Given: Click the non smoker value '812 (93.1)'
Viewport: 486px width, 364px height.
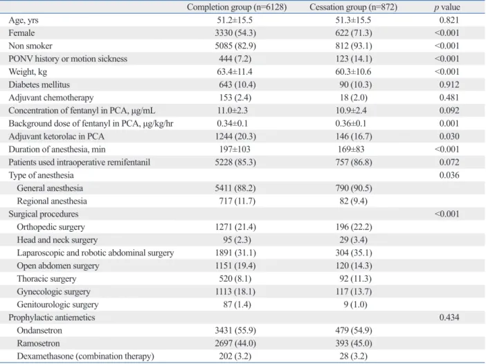Looking at the screenshot, I should tap(353, 46).
